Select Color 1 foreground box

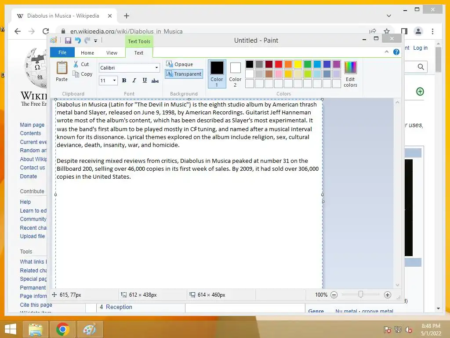[x=217, y=74]
